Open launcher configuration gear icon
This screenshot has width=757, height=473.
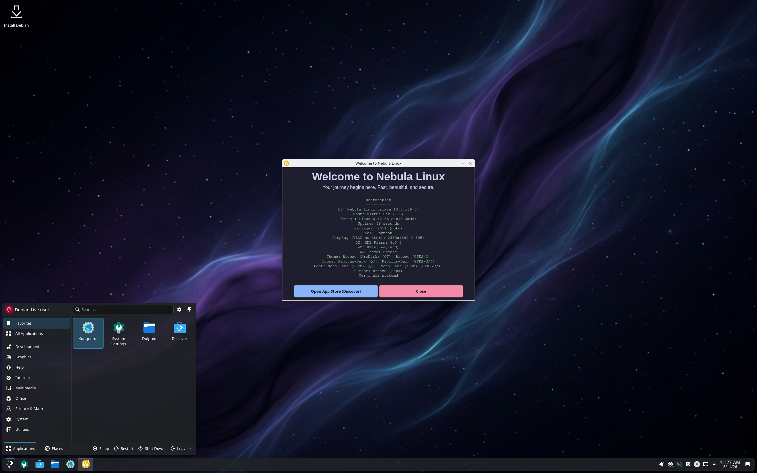coord(179,310)
